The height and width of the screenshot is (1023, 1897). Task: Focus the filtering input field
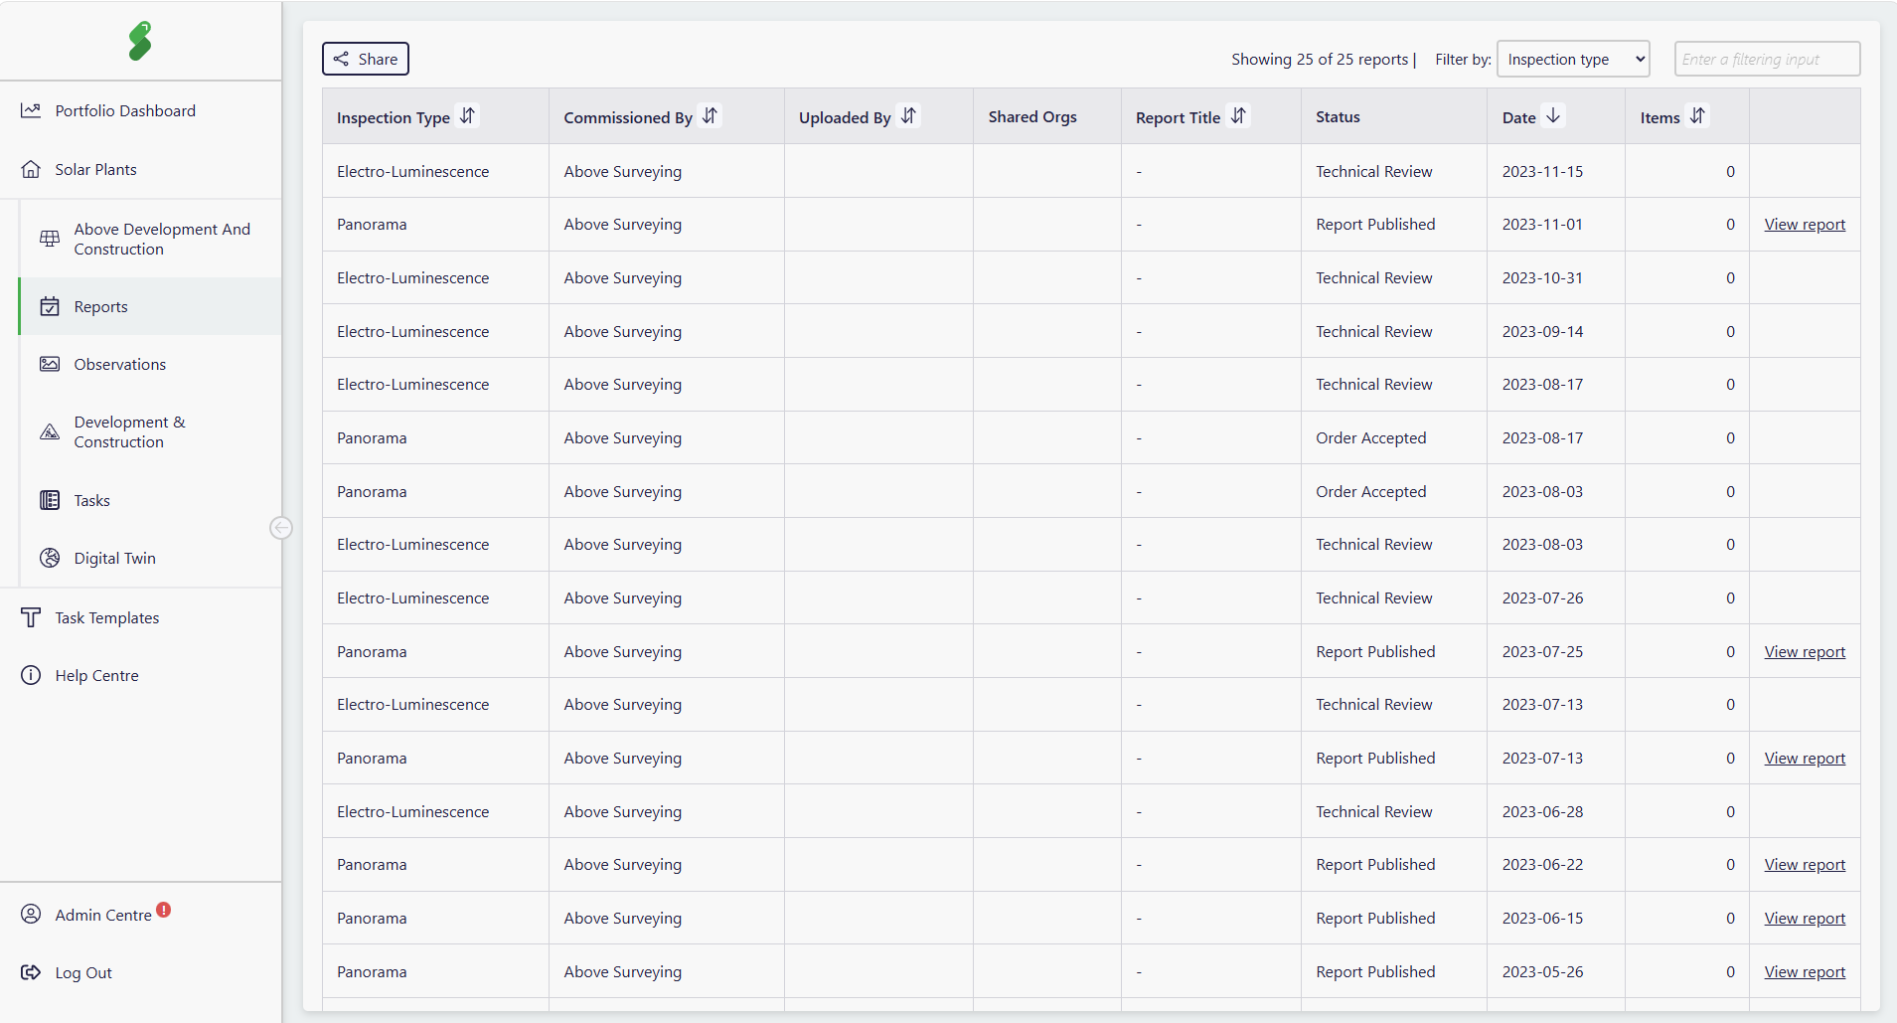[x=1767, y=59]
